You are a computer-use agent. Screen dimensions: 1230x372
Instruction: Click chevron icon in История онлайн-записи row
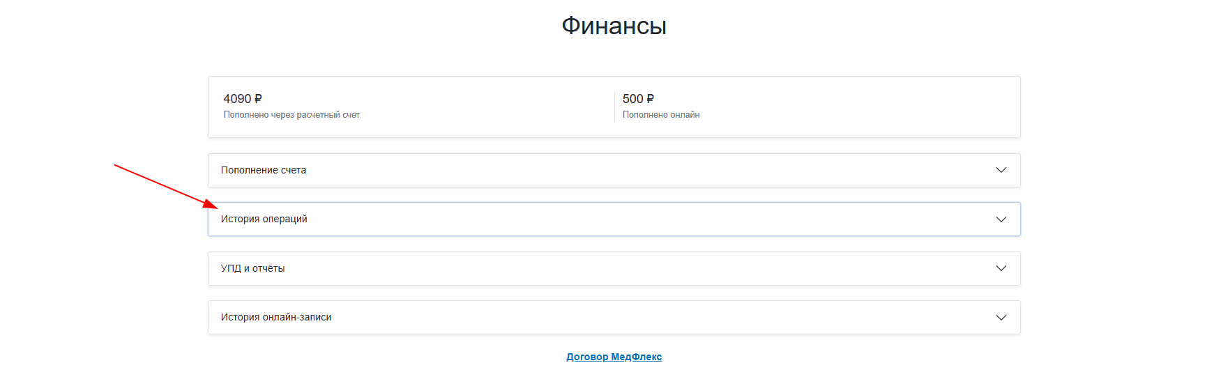[1001, 318]
